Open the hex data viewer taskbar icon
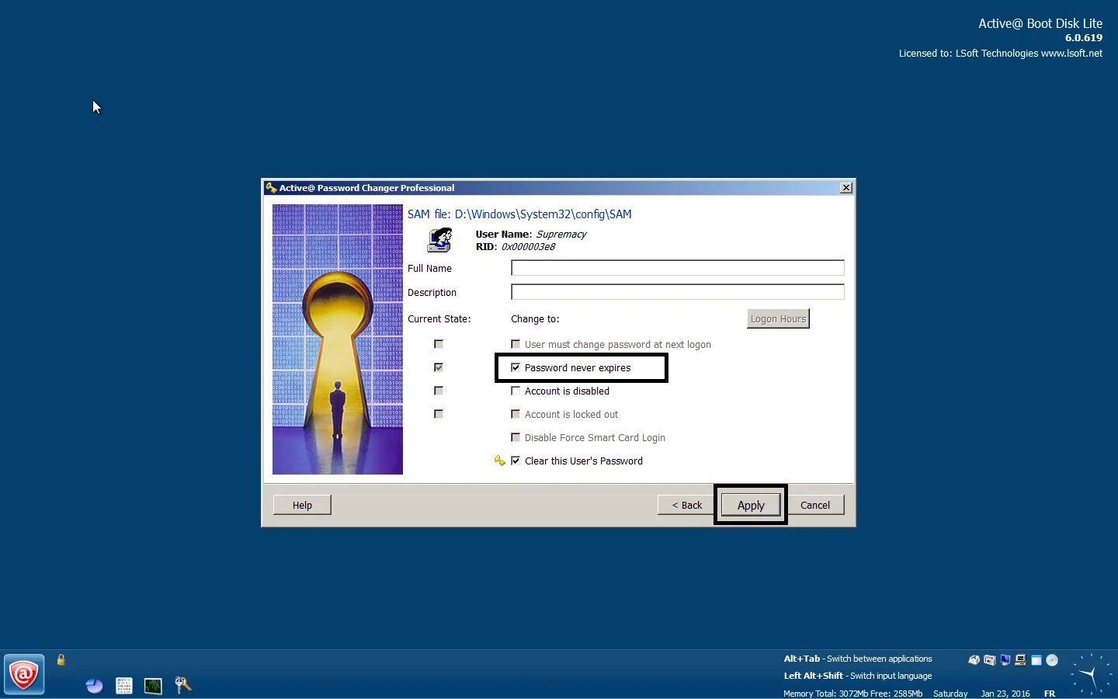 coord(124,686)
